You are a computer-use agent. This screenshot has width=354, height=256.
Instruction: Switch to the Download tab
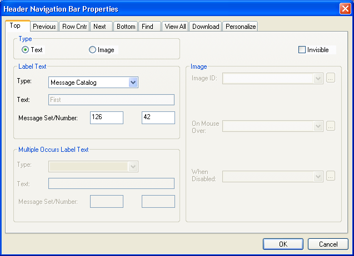(206, 27)
